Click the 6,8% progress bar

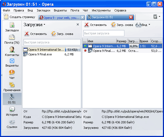click(x=134, y=46)
